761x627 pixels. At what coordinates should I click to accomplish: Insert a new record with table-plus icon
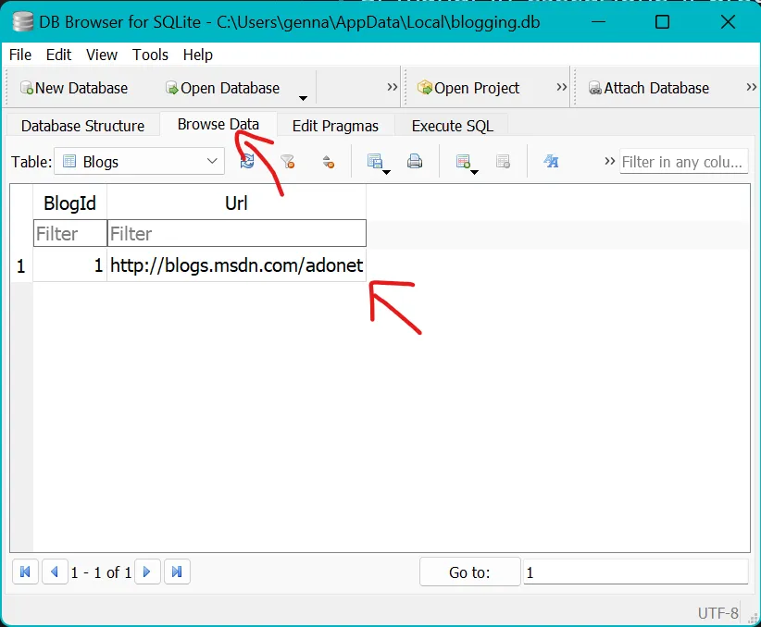[x=463, y=161]
